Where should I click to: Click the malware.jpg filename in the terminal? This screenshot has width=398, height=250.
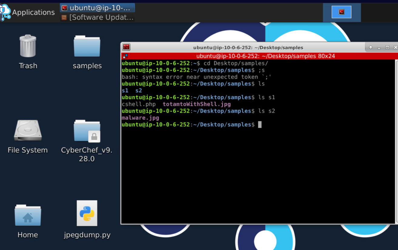(140, 118)
